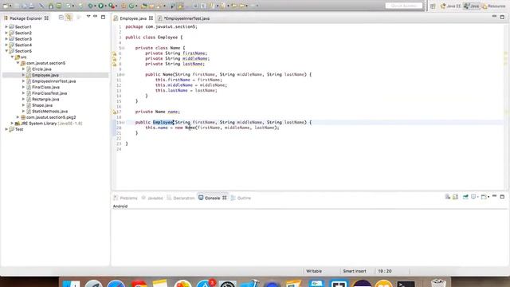Screen dimensions: 510x287
Task: Click the Open Perspective icon
Action: coord(433,6)
